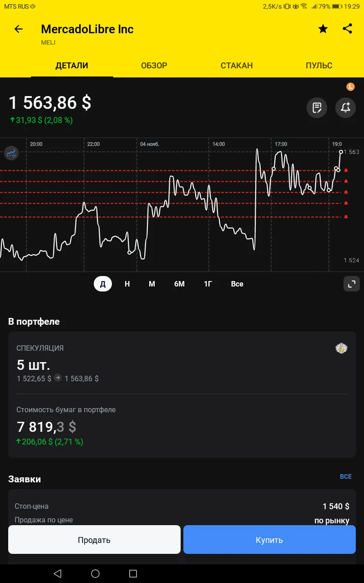This screenshot has width=364, height=583.
Task: Add a price alert bell icon
Action: (345, 108)
